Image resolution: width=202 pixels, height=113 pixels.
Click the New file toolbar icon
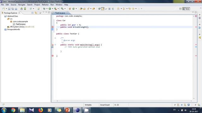pos(3,9)
